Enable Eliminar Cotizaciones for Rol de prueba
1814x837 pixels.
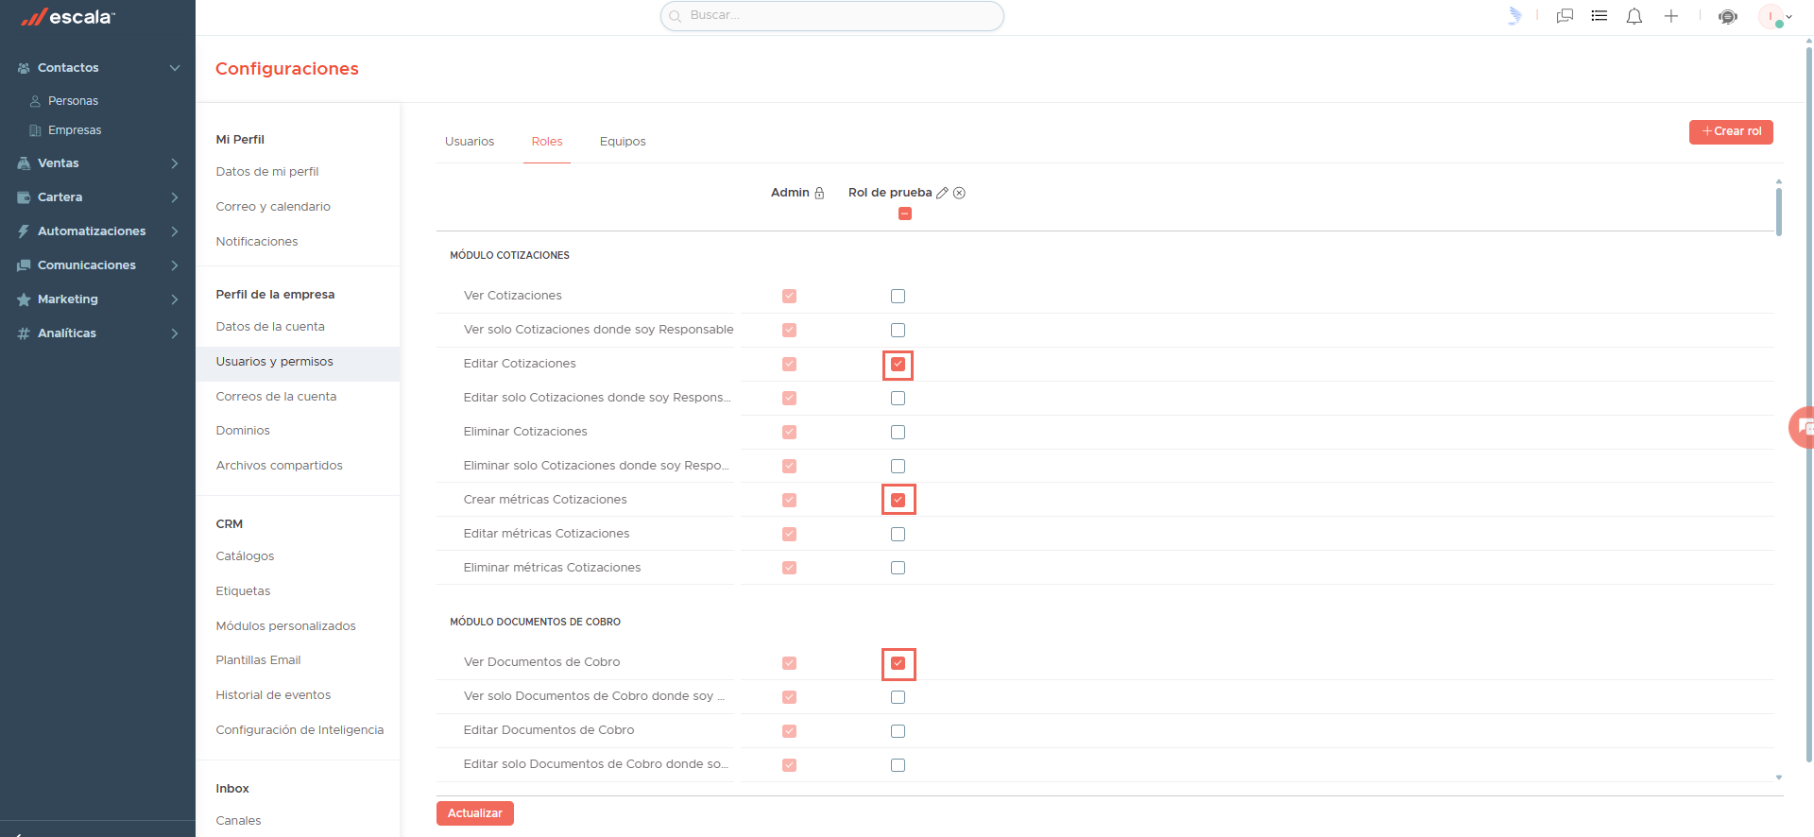pos(898,432)
